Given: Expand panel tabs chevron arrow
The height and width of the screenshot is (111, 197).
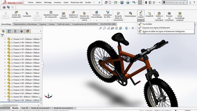Looking at the screenshot, I should 40,31.
